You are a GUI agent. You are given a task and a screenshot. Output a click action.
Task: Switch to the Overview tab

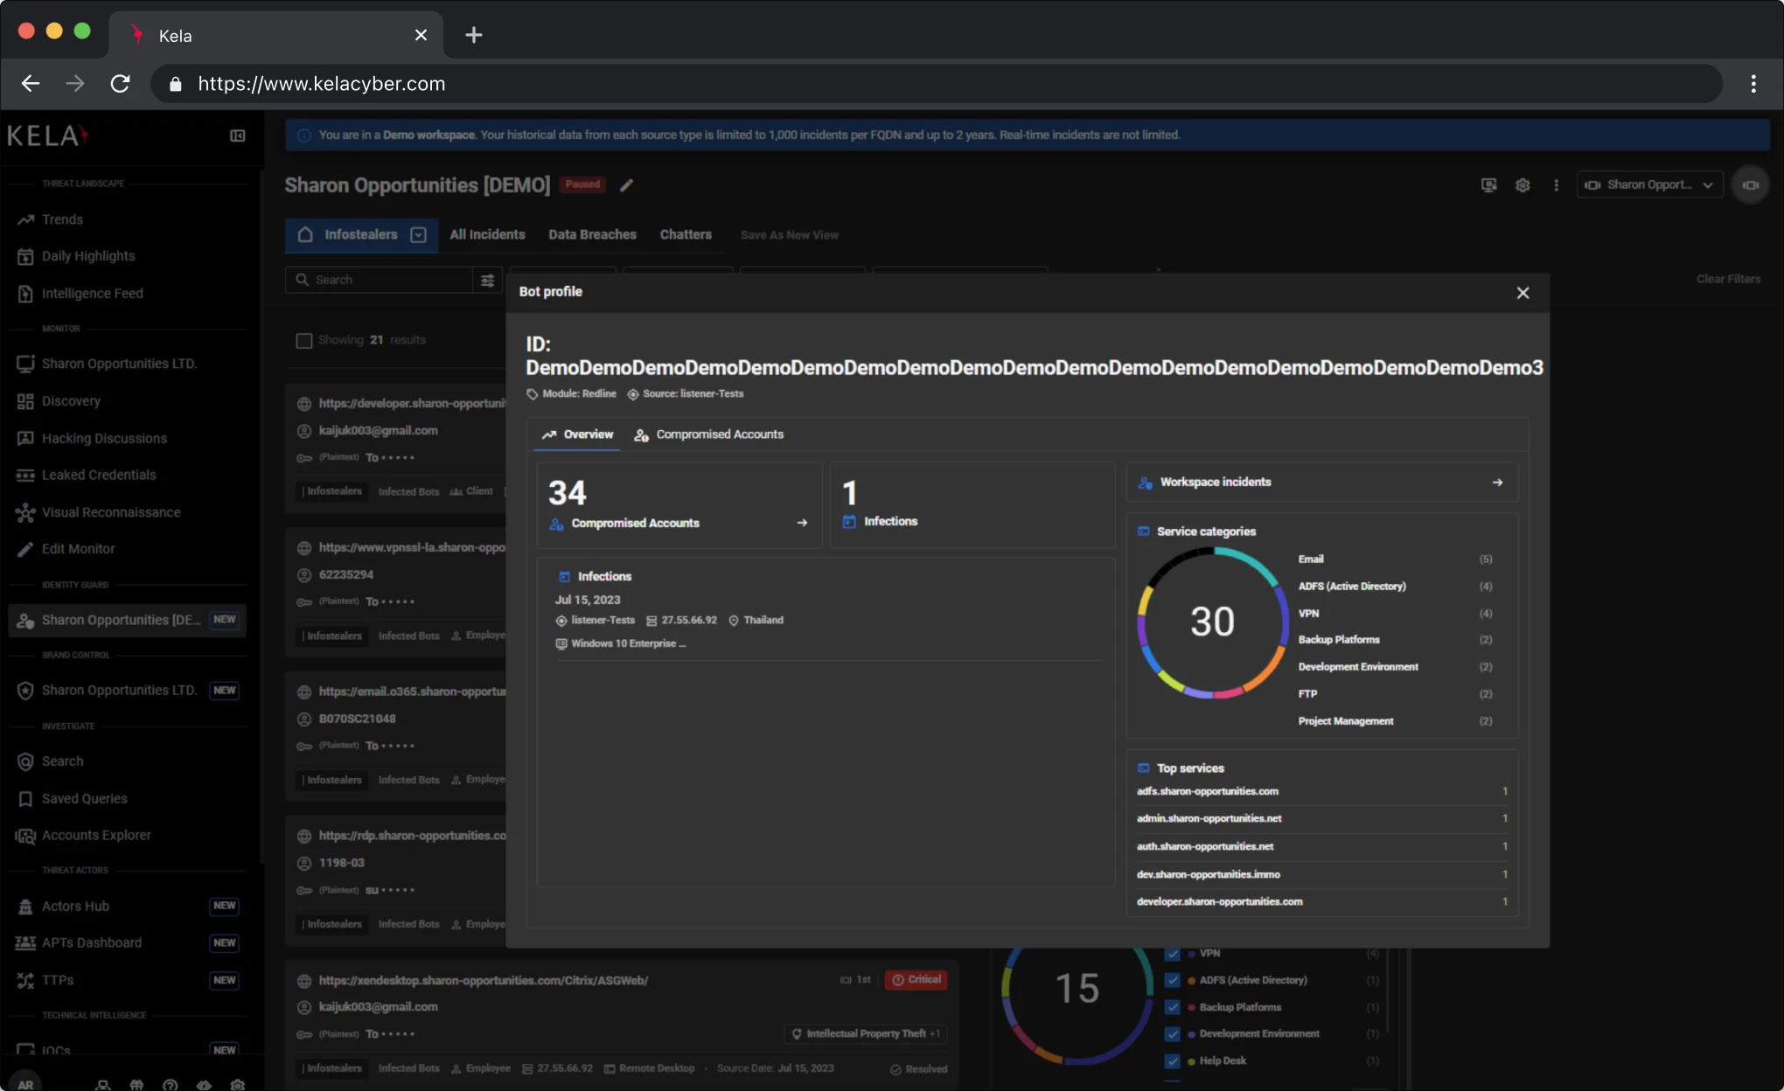pyautogui.click(x=577, y=434)
